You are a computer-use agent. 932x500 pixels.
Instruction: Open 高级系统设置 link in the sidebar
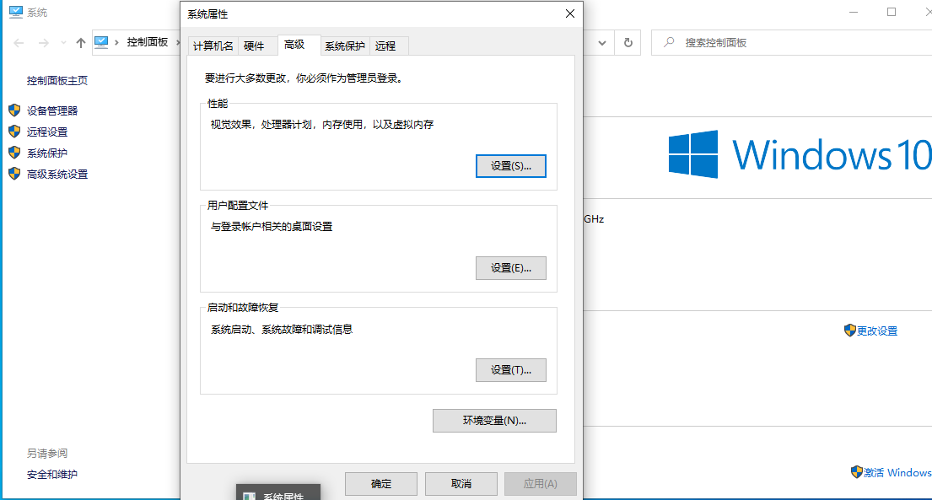coord(57,175)
